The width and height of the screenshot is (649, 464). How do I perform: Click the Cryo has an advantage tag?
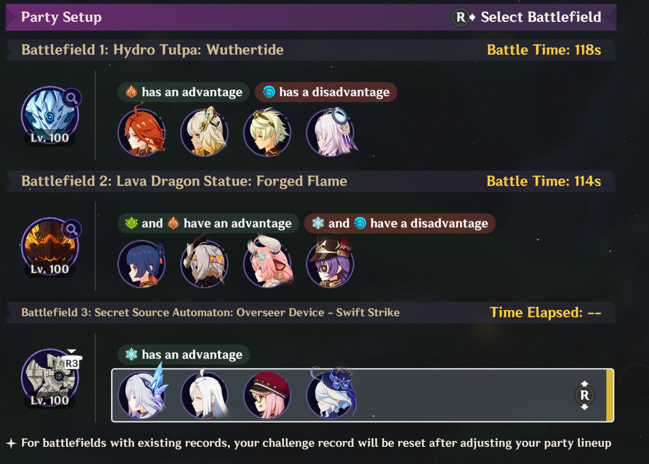click(x=183, y=354)
